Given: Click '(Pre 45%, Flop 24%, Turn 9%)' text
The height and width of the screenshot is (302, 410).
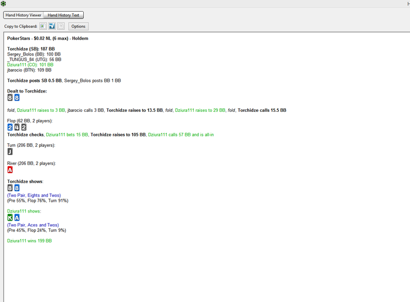Looking at the screenshot, I should (x=36, y=230).
